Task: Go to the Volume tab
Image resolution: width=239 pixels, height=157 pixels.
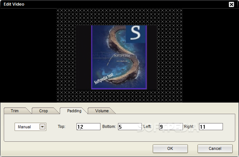Action: 102,111
